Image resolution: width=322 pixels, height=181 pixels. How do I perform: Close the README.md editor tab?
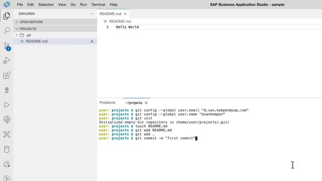point(125,14)
